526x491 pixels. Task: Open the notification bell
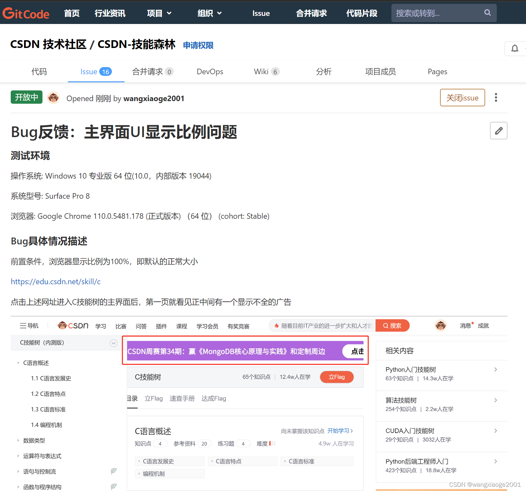[x=515, y=49]
